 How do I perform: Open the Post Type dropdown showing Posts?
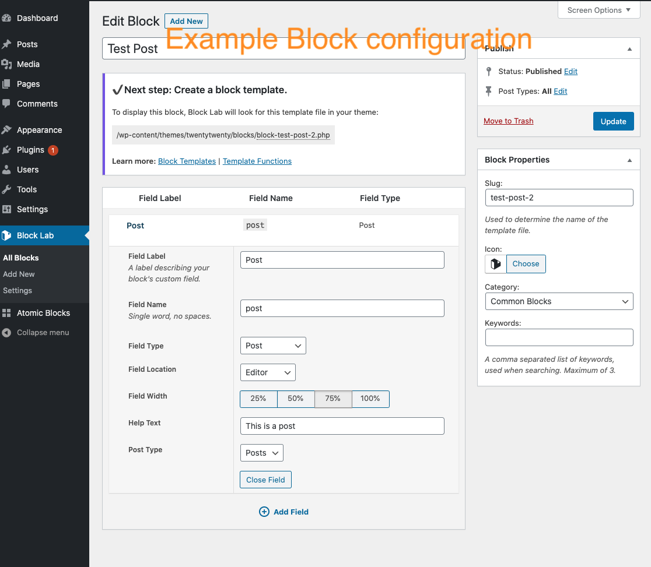(x=261, y=452)
